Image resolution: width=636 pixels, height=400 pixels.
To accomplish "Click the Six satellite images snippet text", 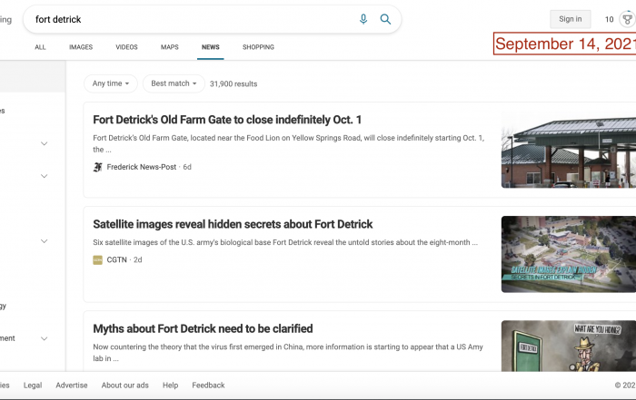I will point(285,242).
